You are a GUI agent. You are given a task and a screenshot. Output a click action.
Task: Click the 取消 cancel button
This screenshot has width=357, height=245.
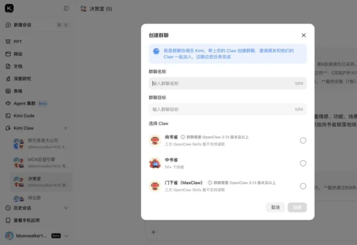click(275, 207)
